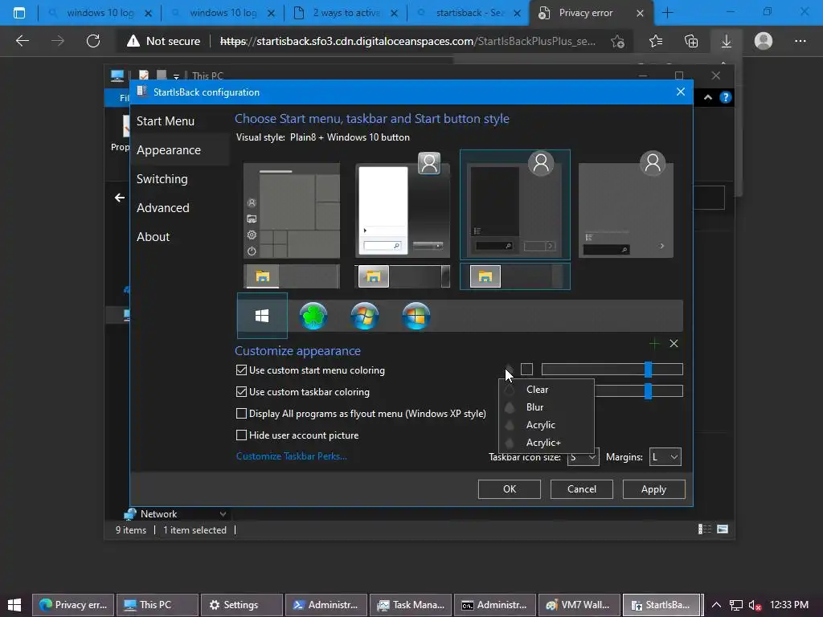Image resolution: width=823 pixels, height=617 pixels.
Task: Open the Windows Start button on taskbar
Action: point(14,604)
